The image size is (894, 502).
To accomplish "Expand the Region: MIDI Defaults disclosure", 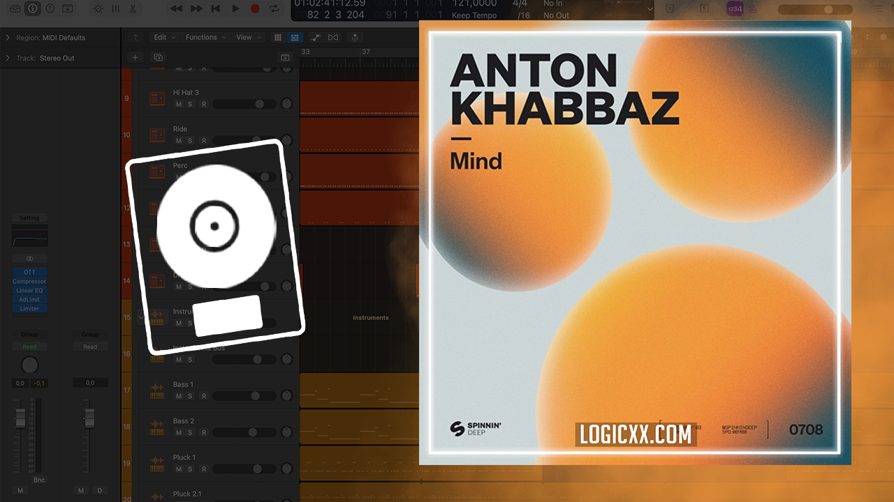I will [8, 38].
